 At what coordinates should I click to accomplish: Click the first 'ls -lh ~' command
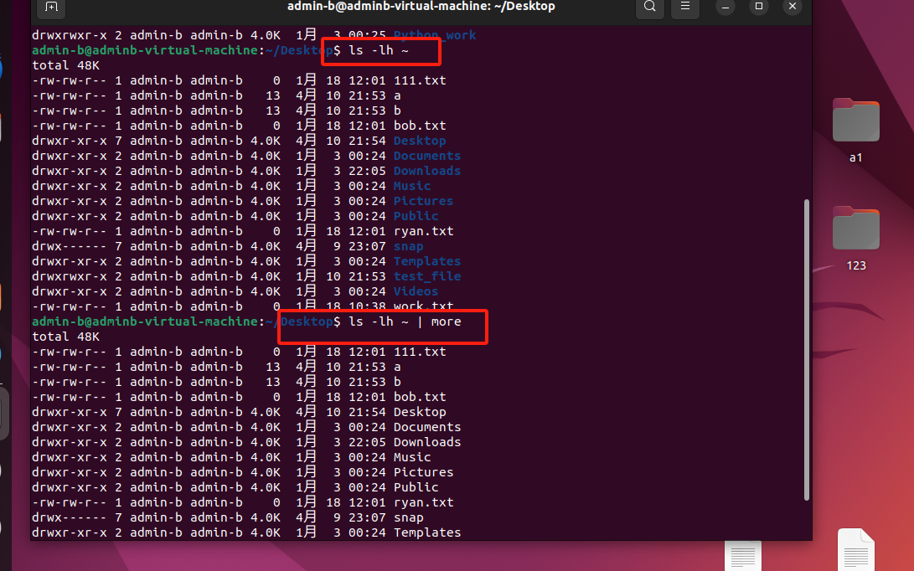tap(379, 51)
